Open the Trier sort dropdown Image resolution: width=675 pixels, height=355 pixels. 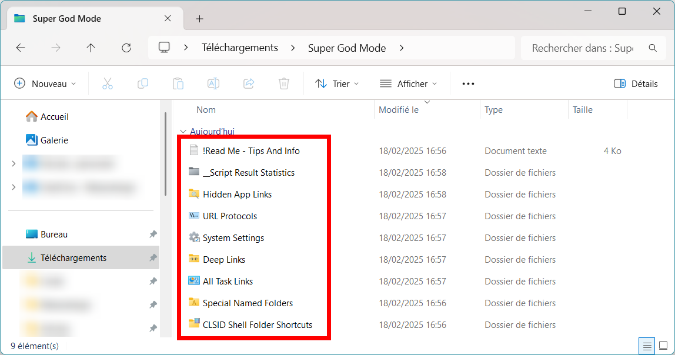point(337,83)
